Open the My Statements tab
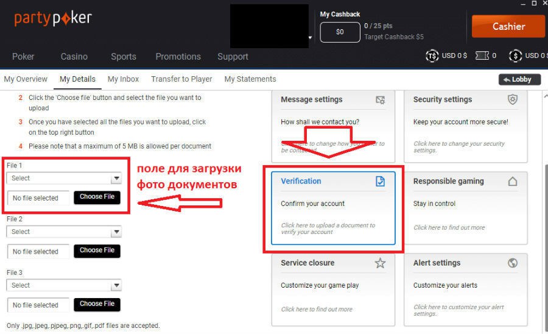 click(250, 79)
